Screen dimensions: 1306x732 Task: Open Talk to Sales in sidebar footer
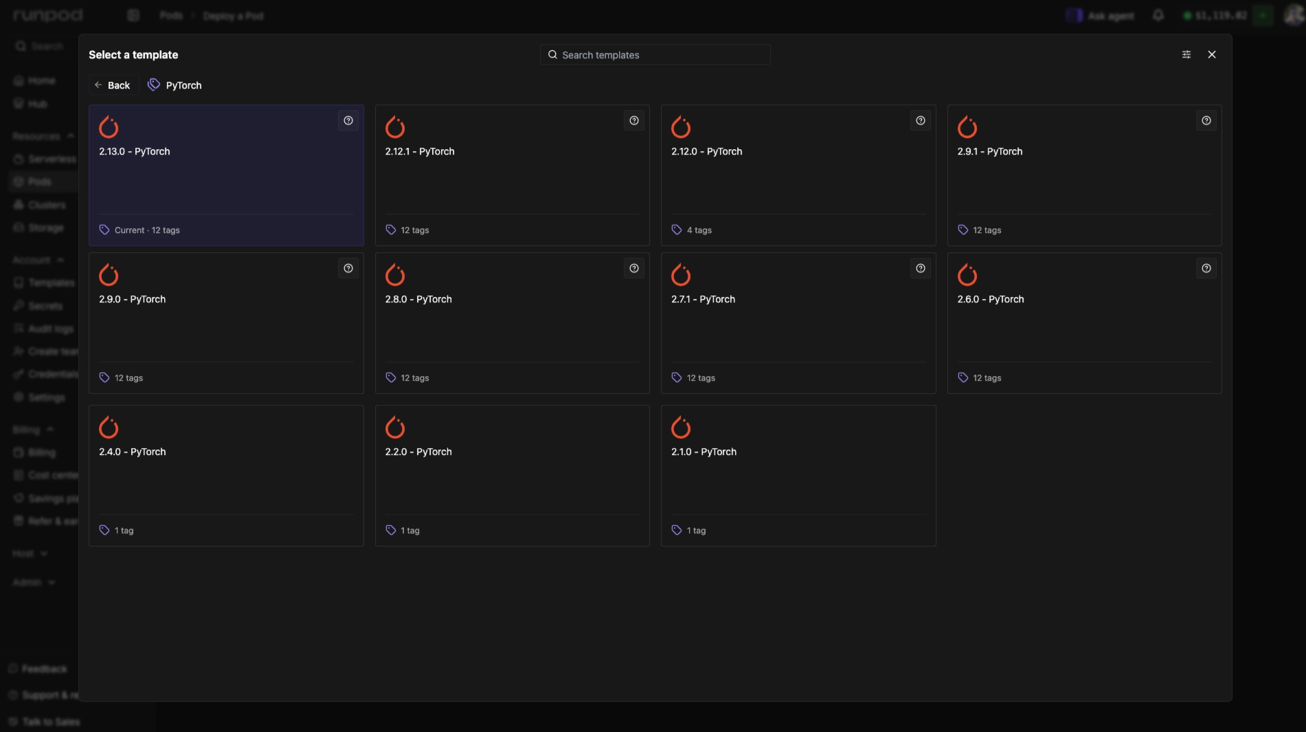pyautogui.click(x=44, y=722)
